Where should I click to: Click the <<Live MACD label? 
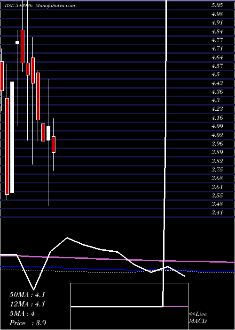[x=198, y=318]
